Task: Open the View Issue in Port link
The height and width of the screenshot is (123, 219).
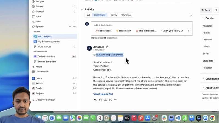Action: [x=103, y=94]
